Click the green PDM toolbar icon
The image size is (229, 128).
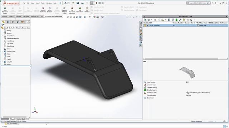pyautogui.click(x=176, y=20)
